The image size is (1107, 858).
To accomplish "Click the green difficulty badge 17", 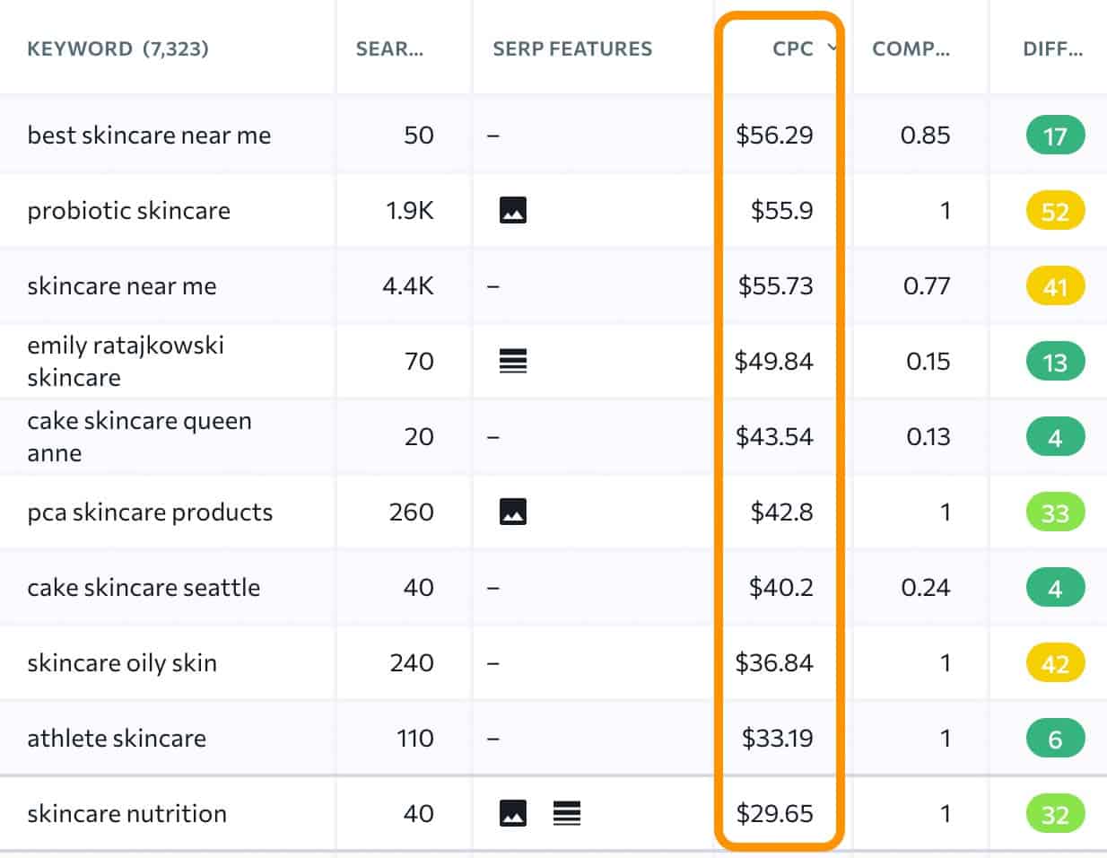I will click(x=1054, y=135).
